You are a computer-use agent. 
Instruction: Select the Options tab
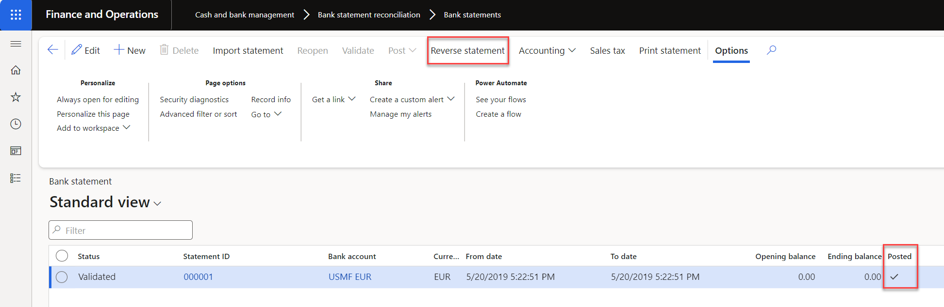pos(731,51)
